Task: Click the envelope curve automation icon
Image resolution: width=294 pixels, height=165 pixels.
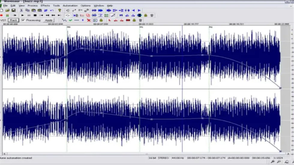Action: (64, 20)
